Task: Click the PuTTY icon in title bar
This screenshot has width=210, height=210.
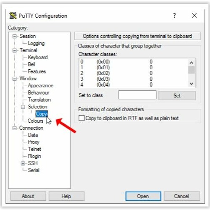Action: pos(13,16)
